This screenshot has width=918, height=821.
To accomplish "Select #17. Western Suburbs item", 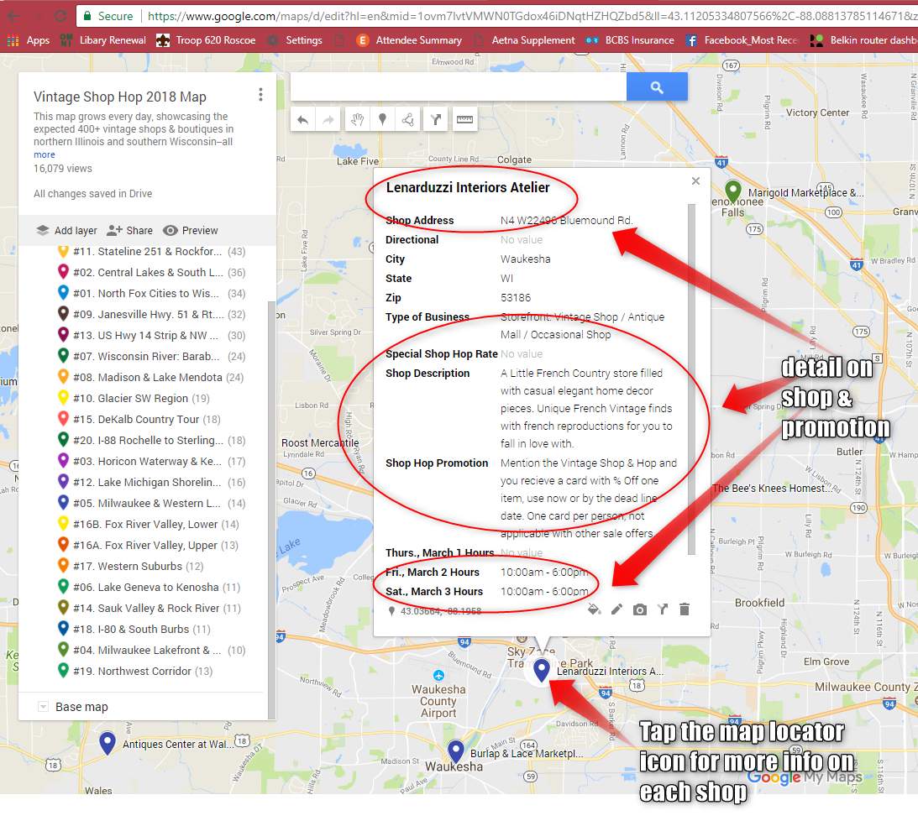I will click(130, 567).
